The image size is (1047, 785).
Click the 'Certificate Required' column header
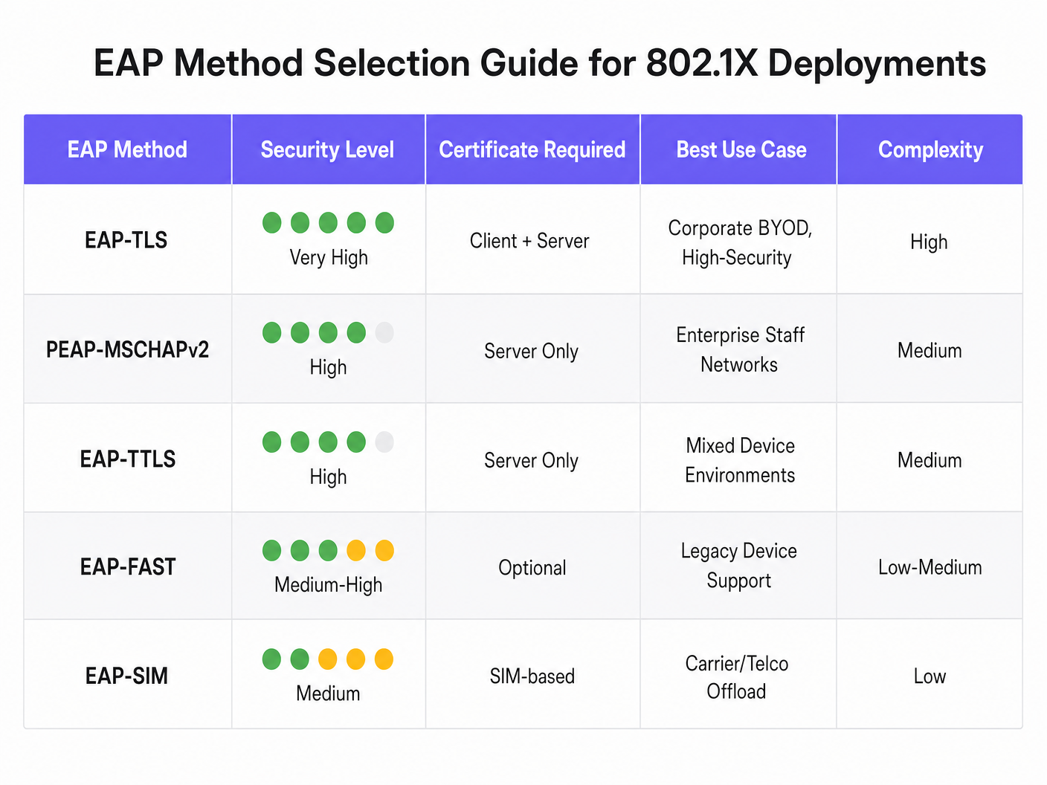[532, 149]
